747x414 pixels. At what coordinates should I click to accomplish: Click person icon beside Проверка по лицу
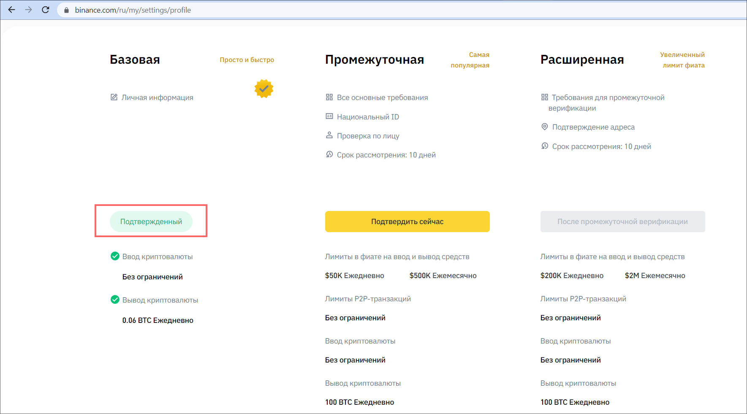click(x=329, y=135)
